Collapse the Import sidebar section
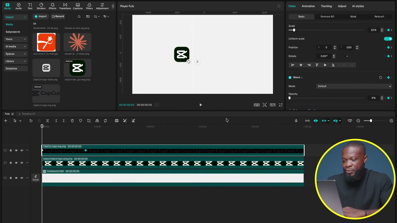 (x=16, y=17)
